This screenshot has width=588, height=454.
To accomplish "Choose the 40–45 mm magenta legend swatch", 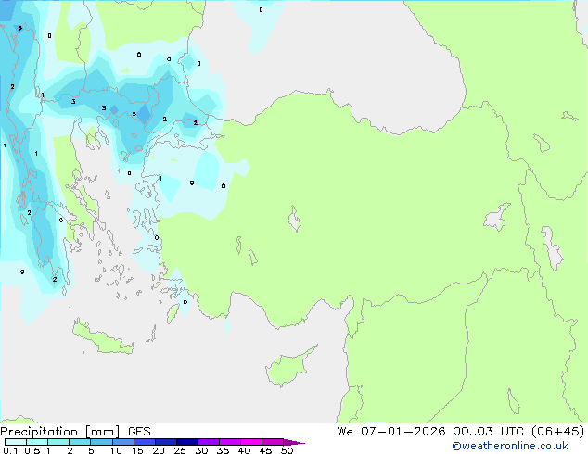I will [x=251, y=442].
